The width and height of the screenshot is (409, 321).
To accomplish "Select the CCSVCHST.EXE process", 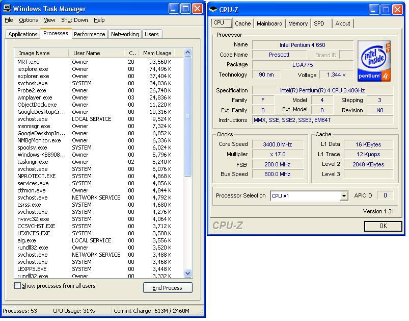I will click(x=95, y=226).
